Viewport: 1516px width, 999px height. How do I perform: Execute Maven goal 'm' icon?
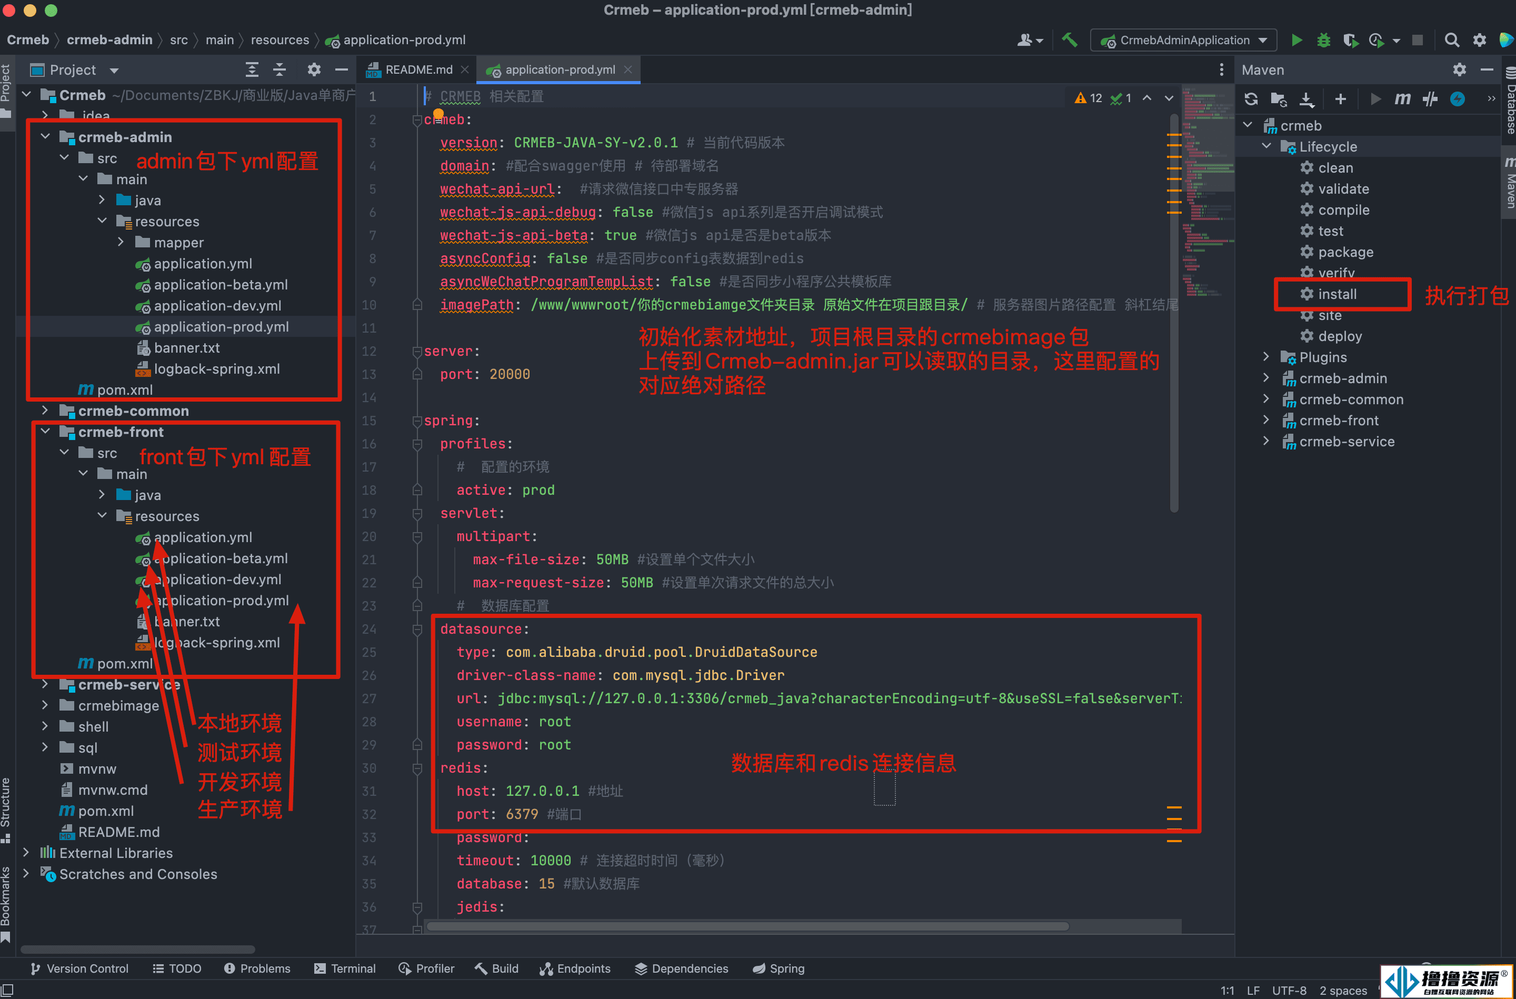click(1402, 99)
